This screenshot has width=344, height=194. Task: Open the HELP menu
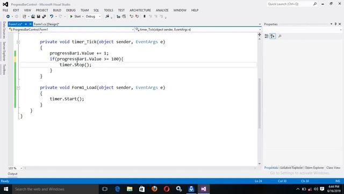coord(195,10)
